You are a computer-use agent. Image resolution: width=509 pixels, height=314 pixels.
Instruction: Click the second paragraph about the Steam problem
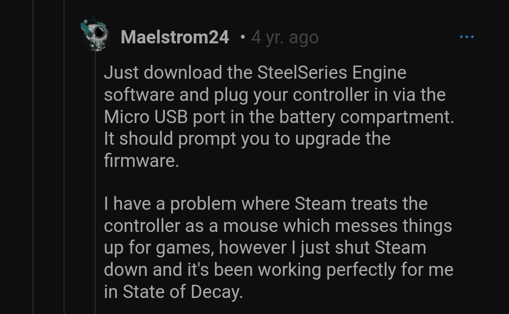coord(278,248)
